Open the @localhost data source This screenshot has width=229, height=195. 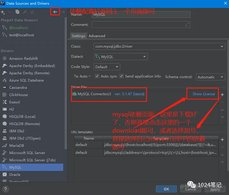[32, 28]
